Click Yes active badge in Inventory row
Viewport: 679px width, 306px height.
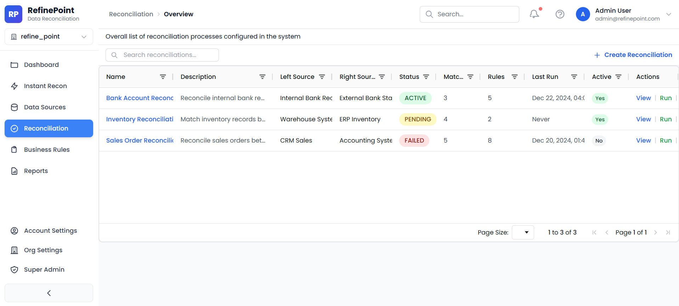coord(600,120)
